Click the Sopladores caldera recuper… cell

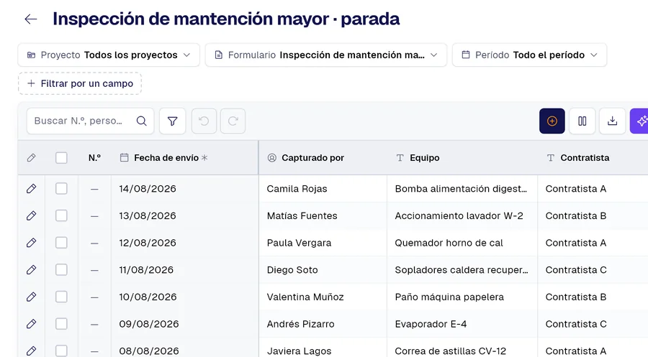click(462, 270)
